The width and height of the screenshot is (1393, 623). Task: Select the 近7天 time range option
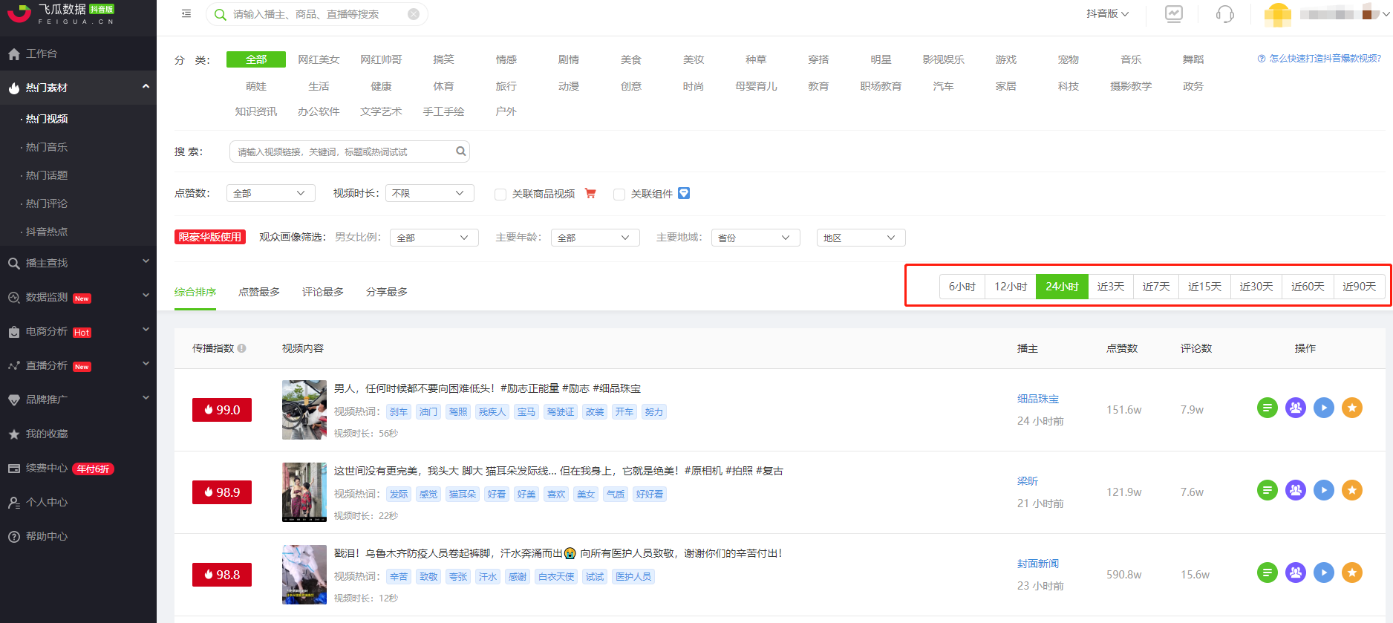[1156, 287]
